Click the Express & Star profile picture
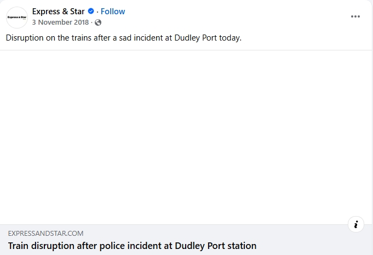Image resolution: width=373 pixels, height=255 pixels. tap(16, 17)
